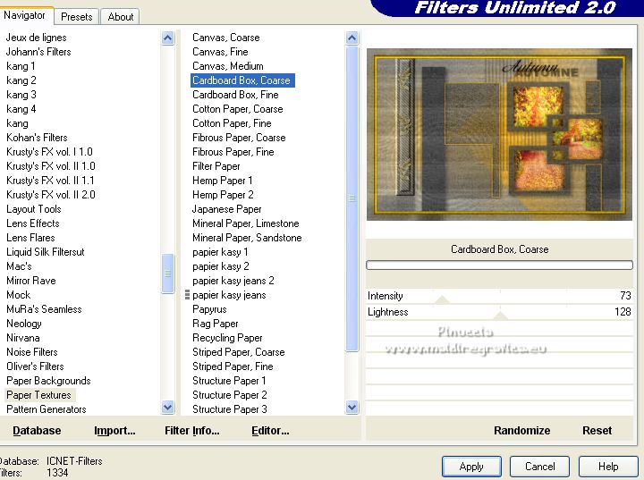Open Filter Info...
This screenshot has height=480, width=644.
pyautogui.click(x=192, y=430)
